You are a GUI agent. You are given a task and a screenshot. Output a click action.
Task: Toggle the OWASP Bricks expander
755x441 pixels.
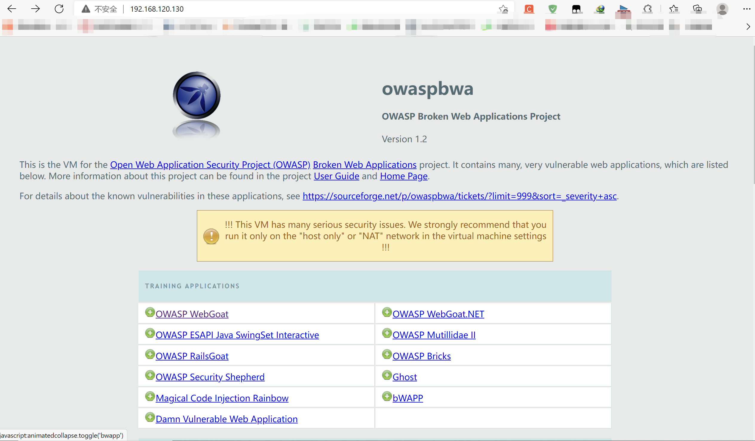387,354
